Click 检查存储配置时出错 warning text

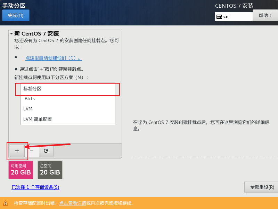35,203
